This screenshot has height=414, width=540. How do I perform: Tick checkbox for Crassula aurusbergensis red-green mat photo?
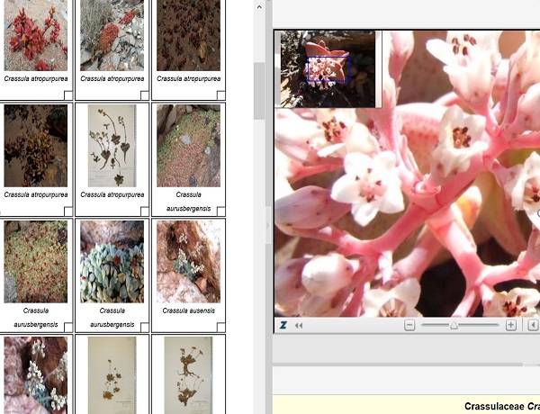click(x=68, y=327)
